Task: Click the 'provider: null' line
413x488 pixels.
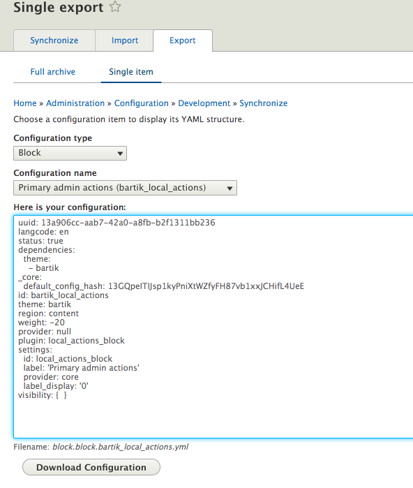Action: pos(45,332)
